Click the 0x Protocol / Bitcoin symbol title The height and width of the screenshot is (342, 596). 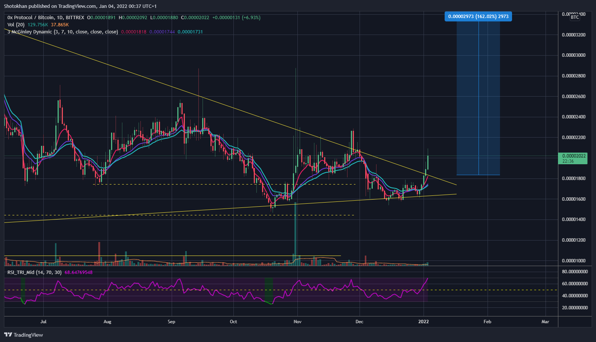tap(46, 18)
